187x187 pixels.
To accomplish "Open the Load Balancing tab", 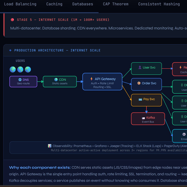I will (20, 4).
